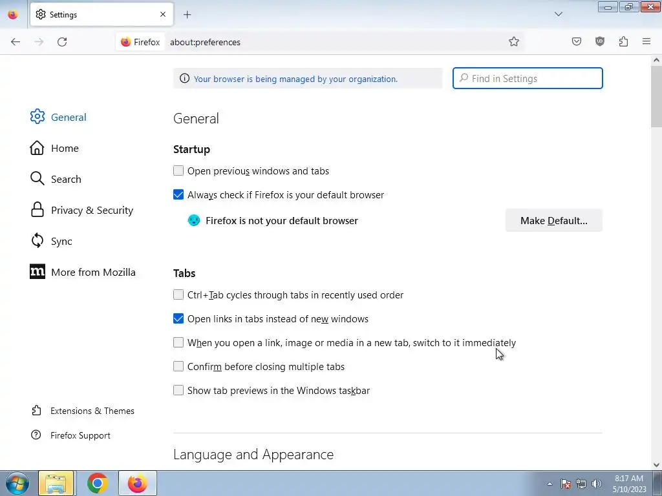Click the network tray icon
This screenshot has height=496, width=662.
581,484
